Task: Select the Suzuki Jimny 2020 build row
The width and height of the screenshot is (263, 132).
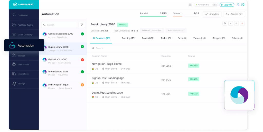Action: pos(63,49)
